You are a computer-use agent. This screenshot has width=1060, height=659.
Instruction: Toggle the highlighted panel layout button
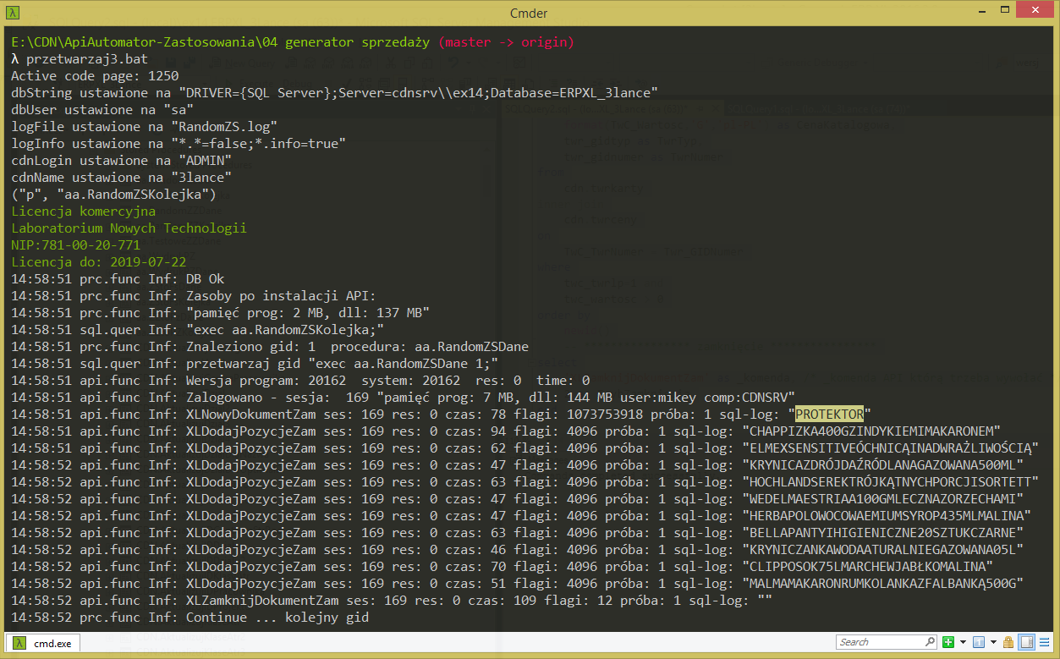(x=1026, y=642)
